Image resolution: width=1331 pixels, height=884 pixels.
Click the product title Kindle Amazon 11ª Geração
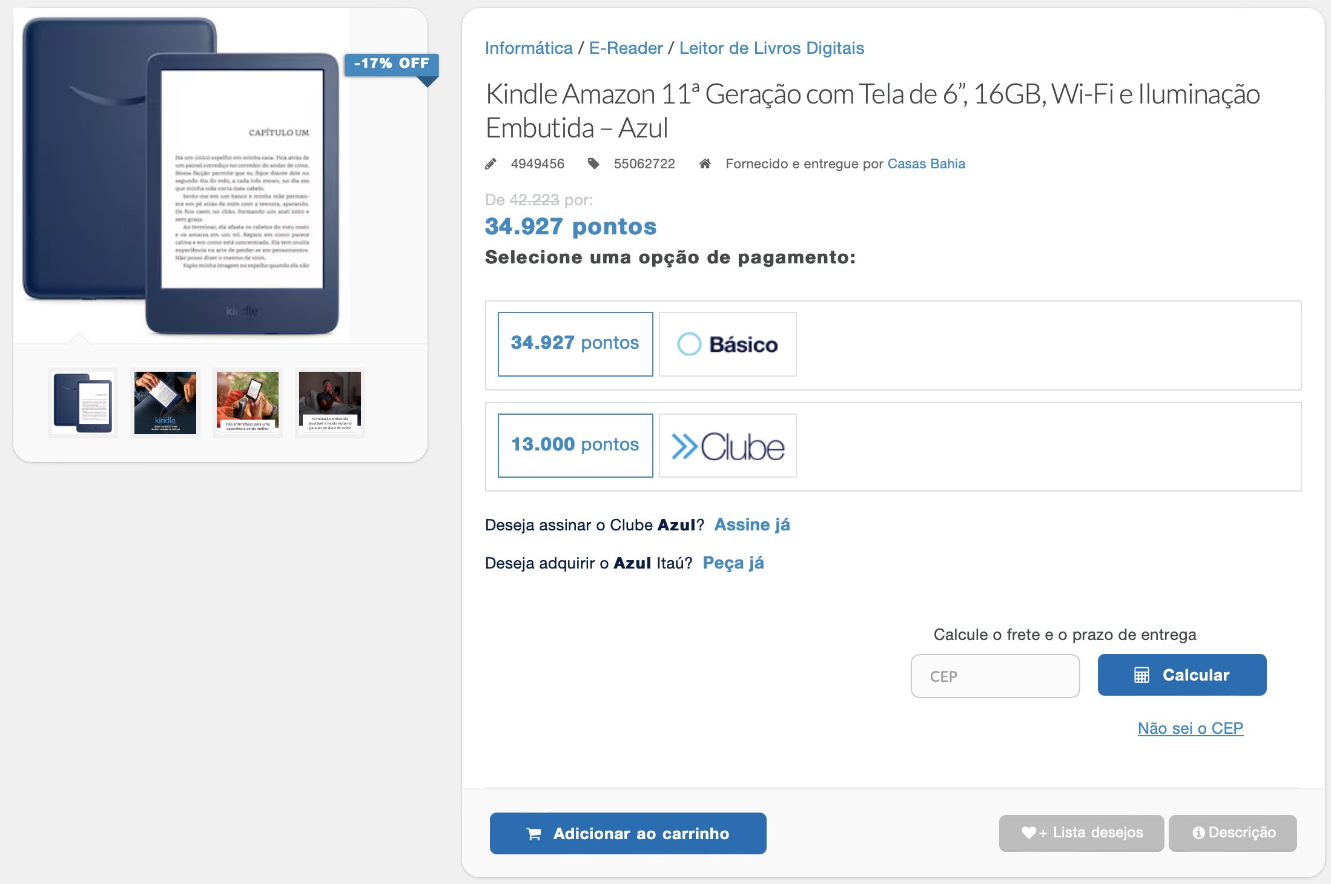(x=872, y=111)
